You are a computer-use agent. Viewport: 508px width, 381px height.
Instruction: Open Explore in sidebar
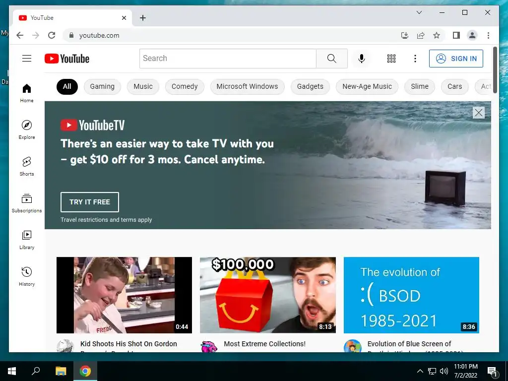tap(27, 130)
